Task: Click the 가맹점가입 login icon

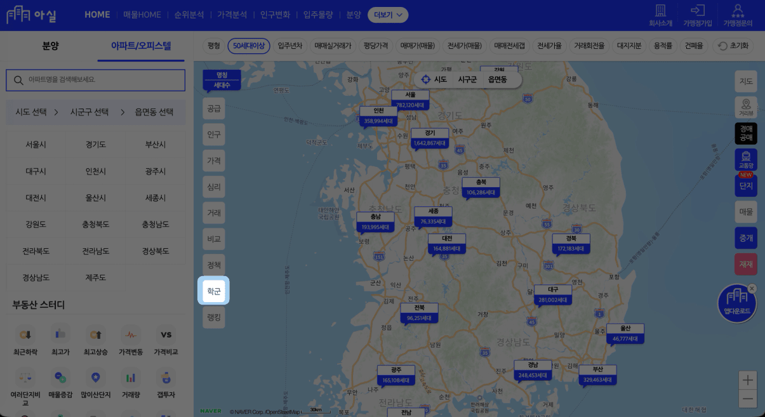Action: coord(697,15)
